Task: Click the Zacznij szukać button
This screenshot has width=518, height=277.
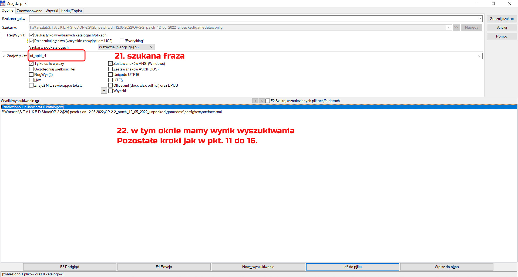Action: click(x=502, y=19)
